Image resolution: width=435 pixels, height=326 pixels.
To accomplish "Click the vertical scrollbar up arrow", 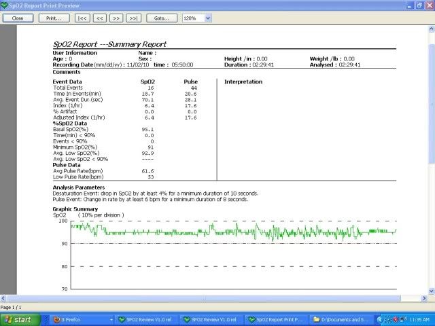I will pos(431,31).
